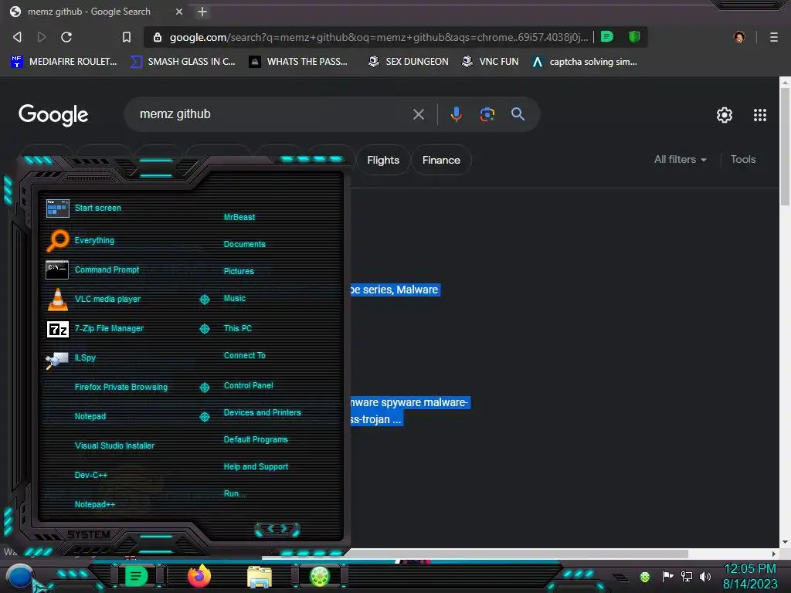Bookmark this page with the bookmark icon
Viewport: 791px width, 593px height.
click(127, 37)
